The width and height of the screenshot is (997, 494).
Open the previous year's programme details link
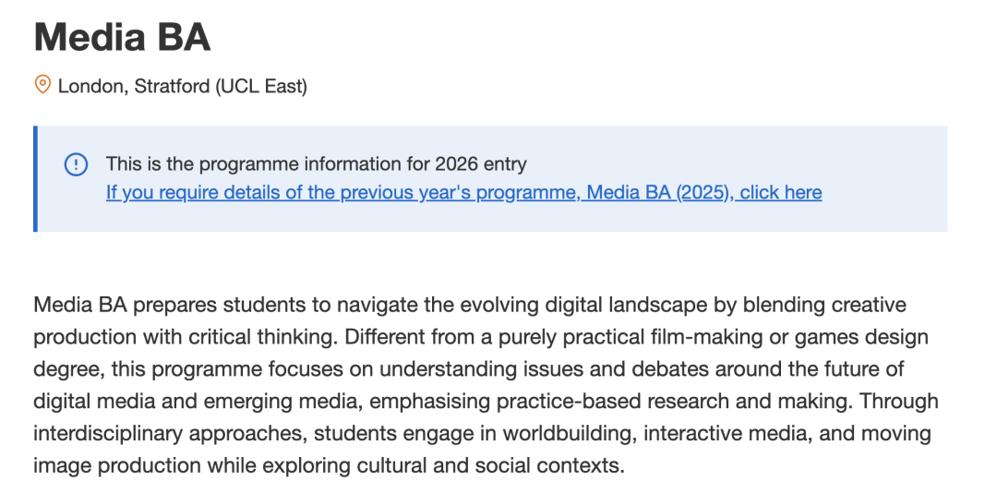(463, 192)
